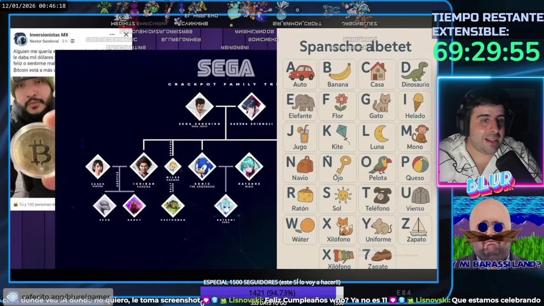This screenshot has width=544, height=306.
Task: Click the colorful xylophone tile at bottom
Action: (338, 258)
